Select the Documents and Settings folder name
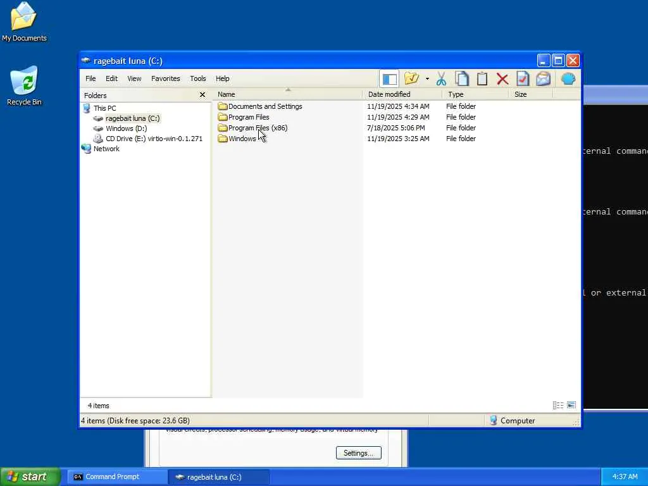Screen dimensions: 648x486 coord(265,106)
